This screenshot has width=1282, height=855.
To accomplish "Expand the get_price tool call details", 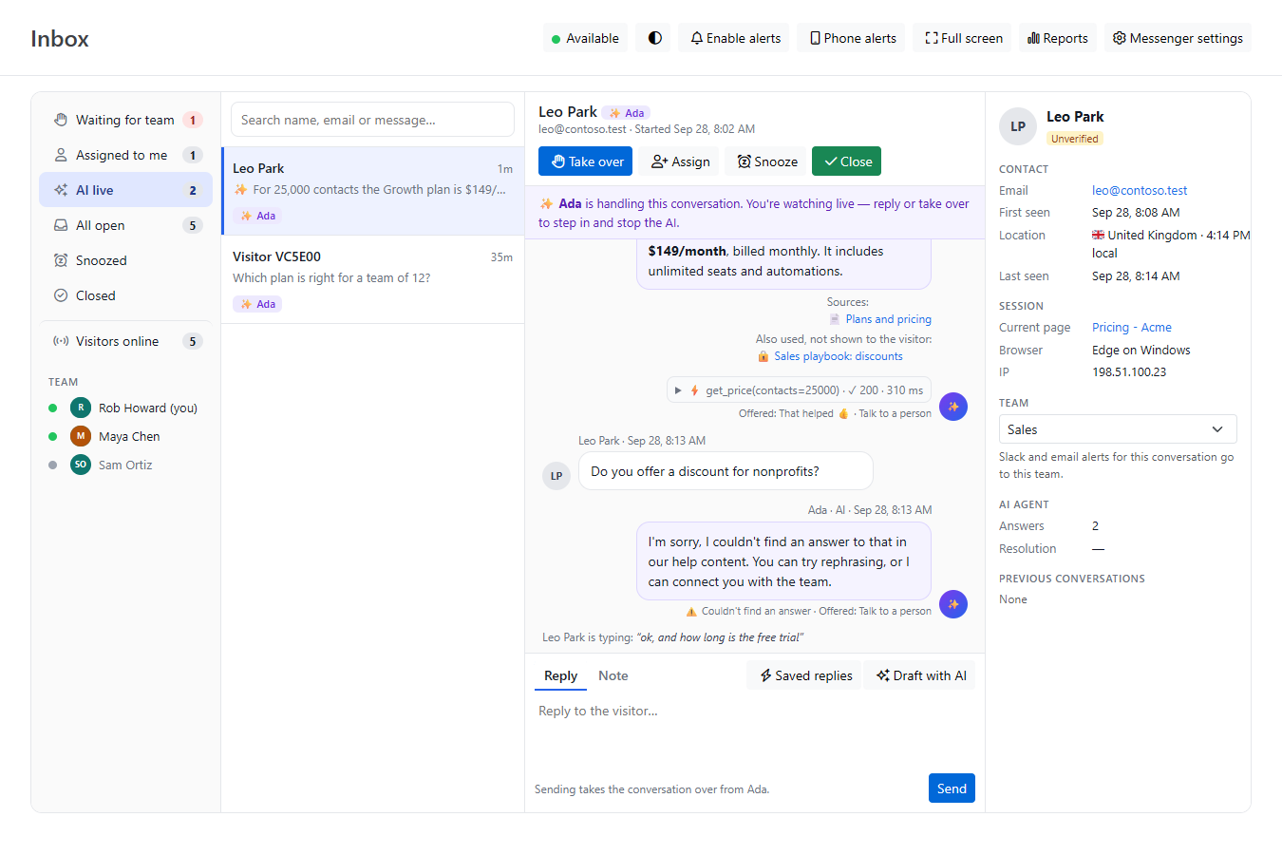I will point(799,390).
